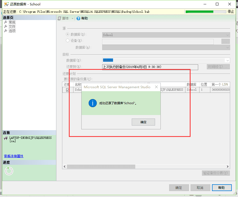Open the 查看连接属性 link
The width and height of the screenshot is (238, 197).
click(x=13, y=156)
